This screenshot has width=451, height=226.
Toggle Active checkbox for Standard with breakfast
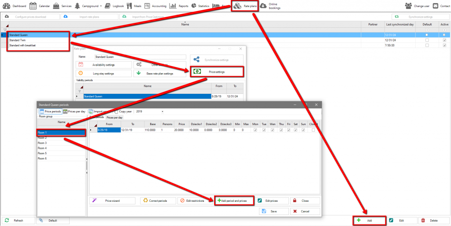(x=445, y=45)
